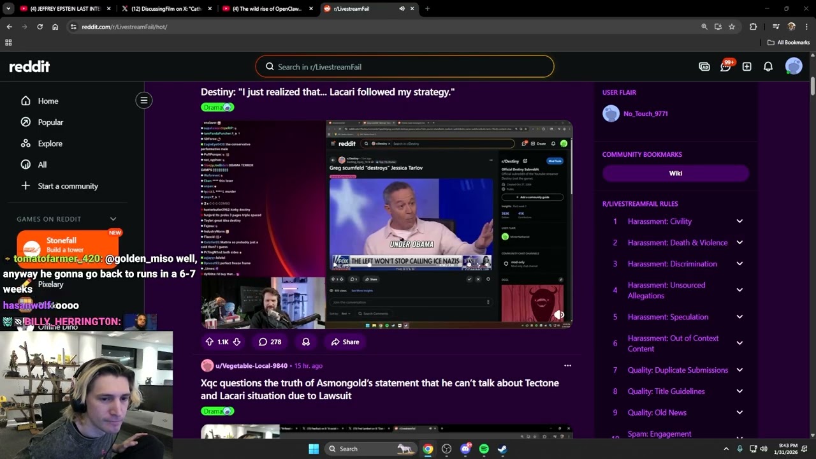Switch to the OpenClaw YouTube tab
Screen dimensions: 816x459
(x=268, y=9)
